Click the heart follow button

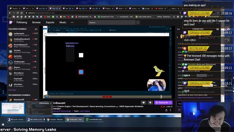pyautogui.click(x=143, y=103)
